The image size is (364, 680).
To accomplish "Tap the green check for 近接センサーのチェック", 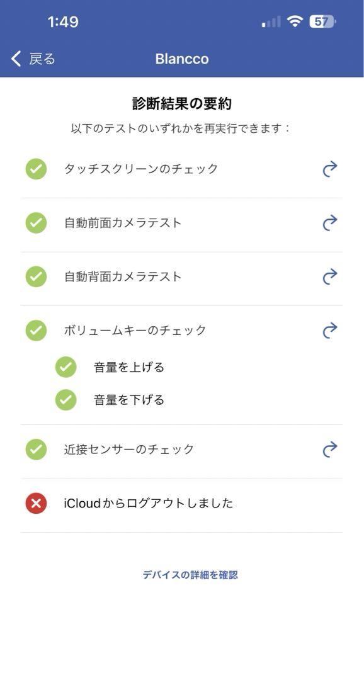I will 36,450.
